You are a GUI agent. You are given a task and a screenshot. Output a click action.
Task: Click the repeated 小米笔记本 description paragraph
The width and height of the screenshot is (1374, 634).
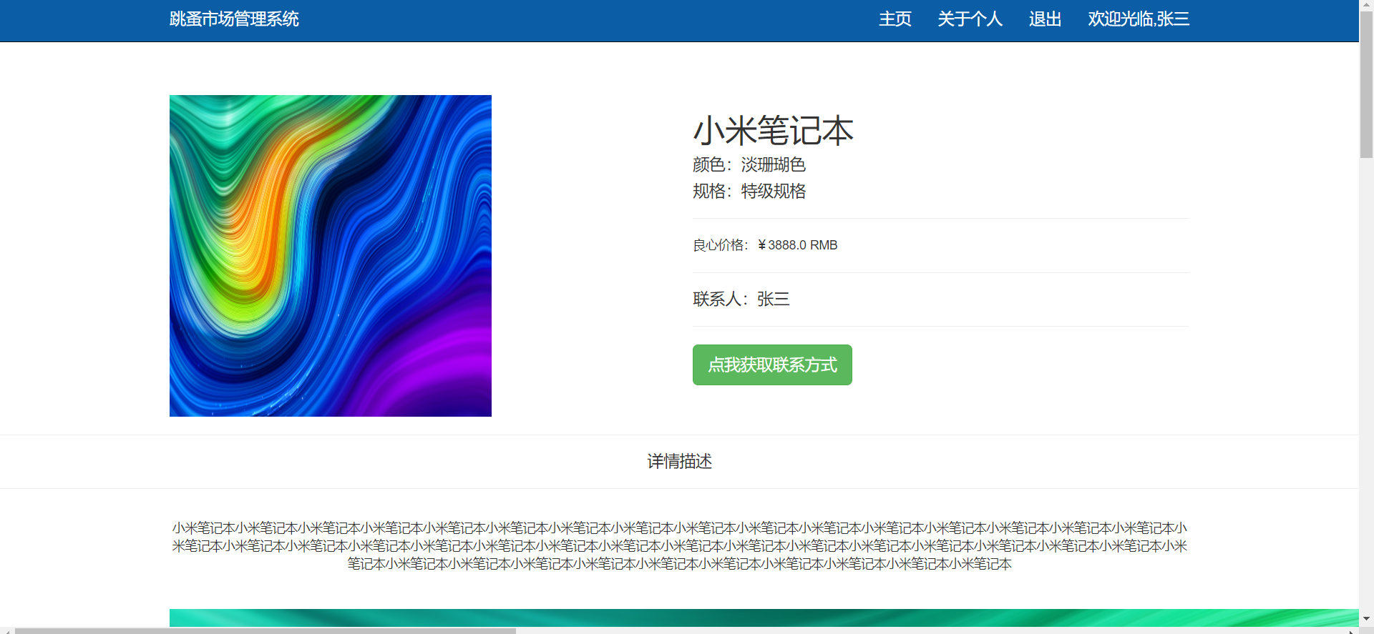680,546
